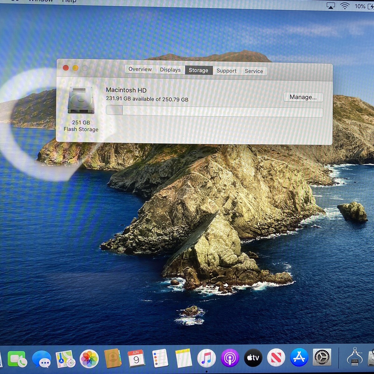Open the Maps app

65,359
